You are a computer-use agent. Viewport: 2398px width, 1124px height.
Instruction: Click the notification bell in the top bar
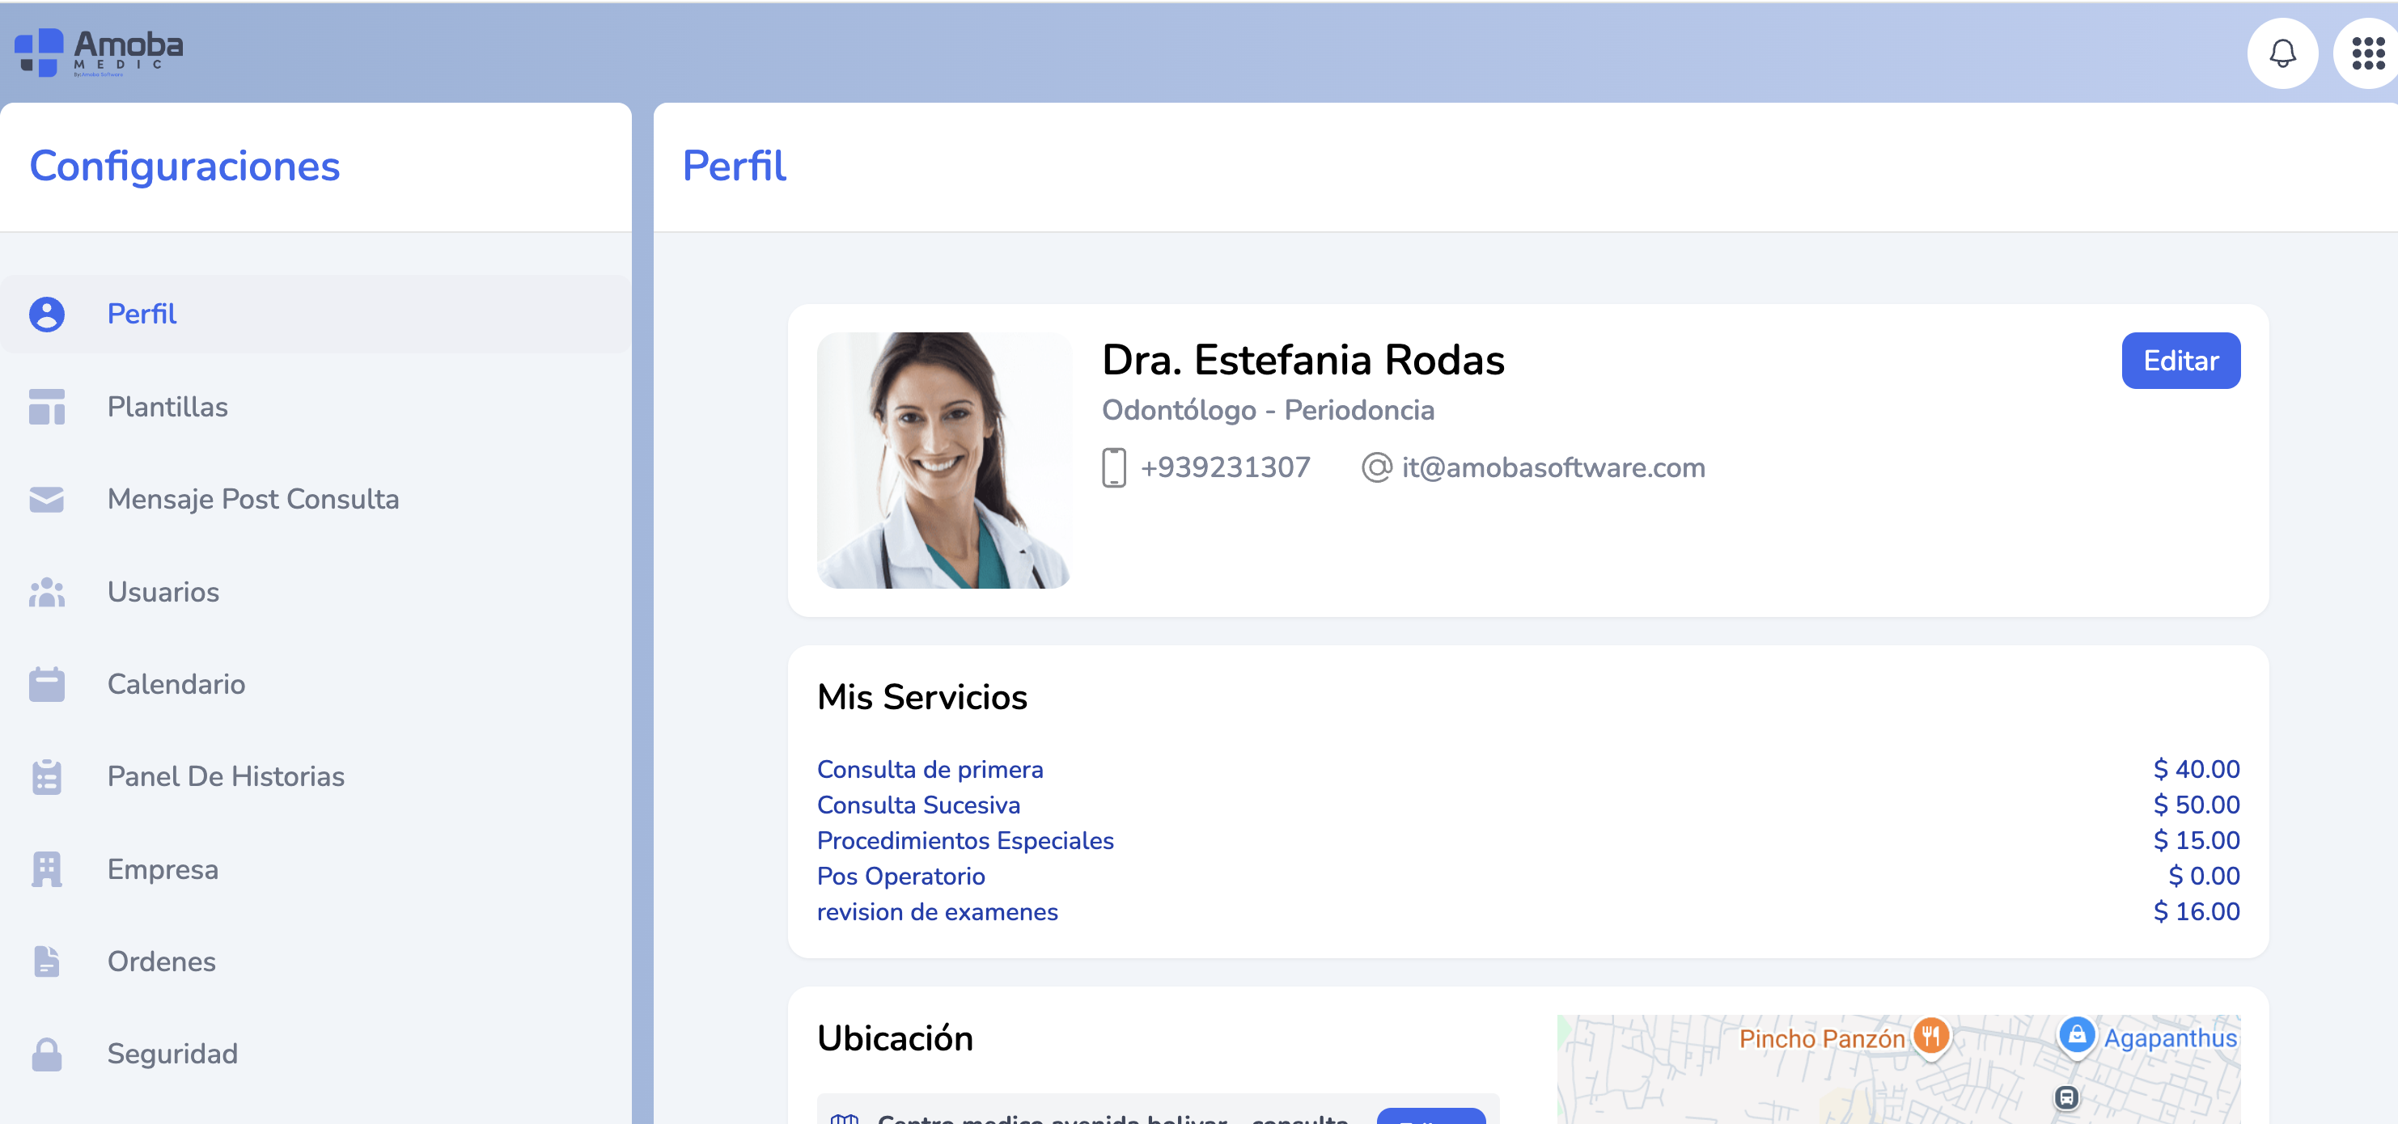[2281, 53]
